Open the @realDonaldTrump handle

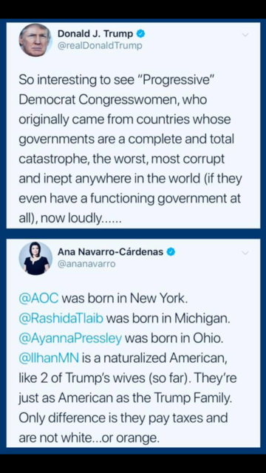point(100,46)
